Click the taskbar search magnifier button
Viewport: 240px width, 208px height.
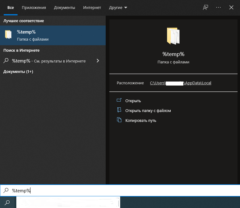(7, 202)
